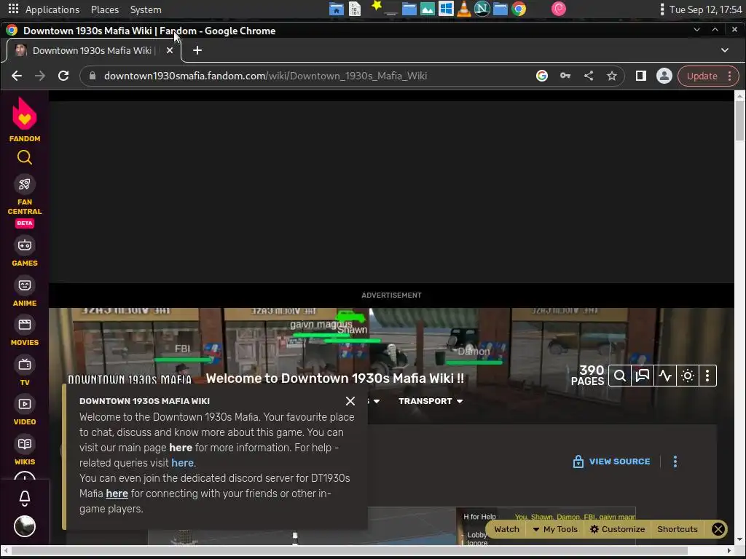The image size is (746, 559).
Task: Open Customize in the bottom toolbar
Action: pyautogui.click(x=618, y=529)
